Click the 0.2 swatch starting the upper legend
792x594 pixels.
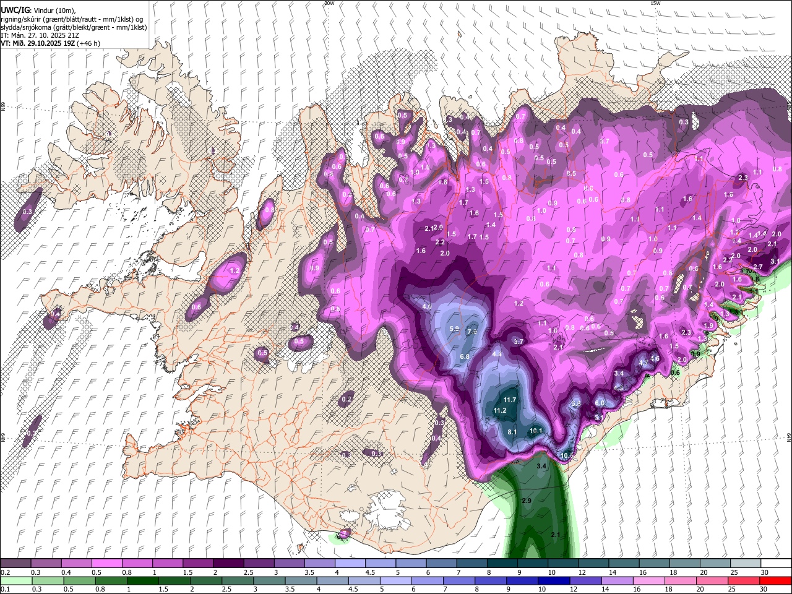pos(15,564)
